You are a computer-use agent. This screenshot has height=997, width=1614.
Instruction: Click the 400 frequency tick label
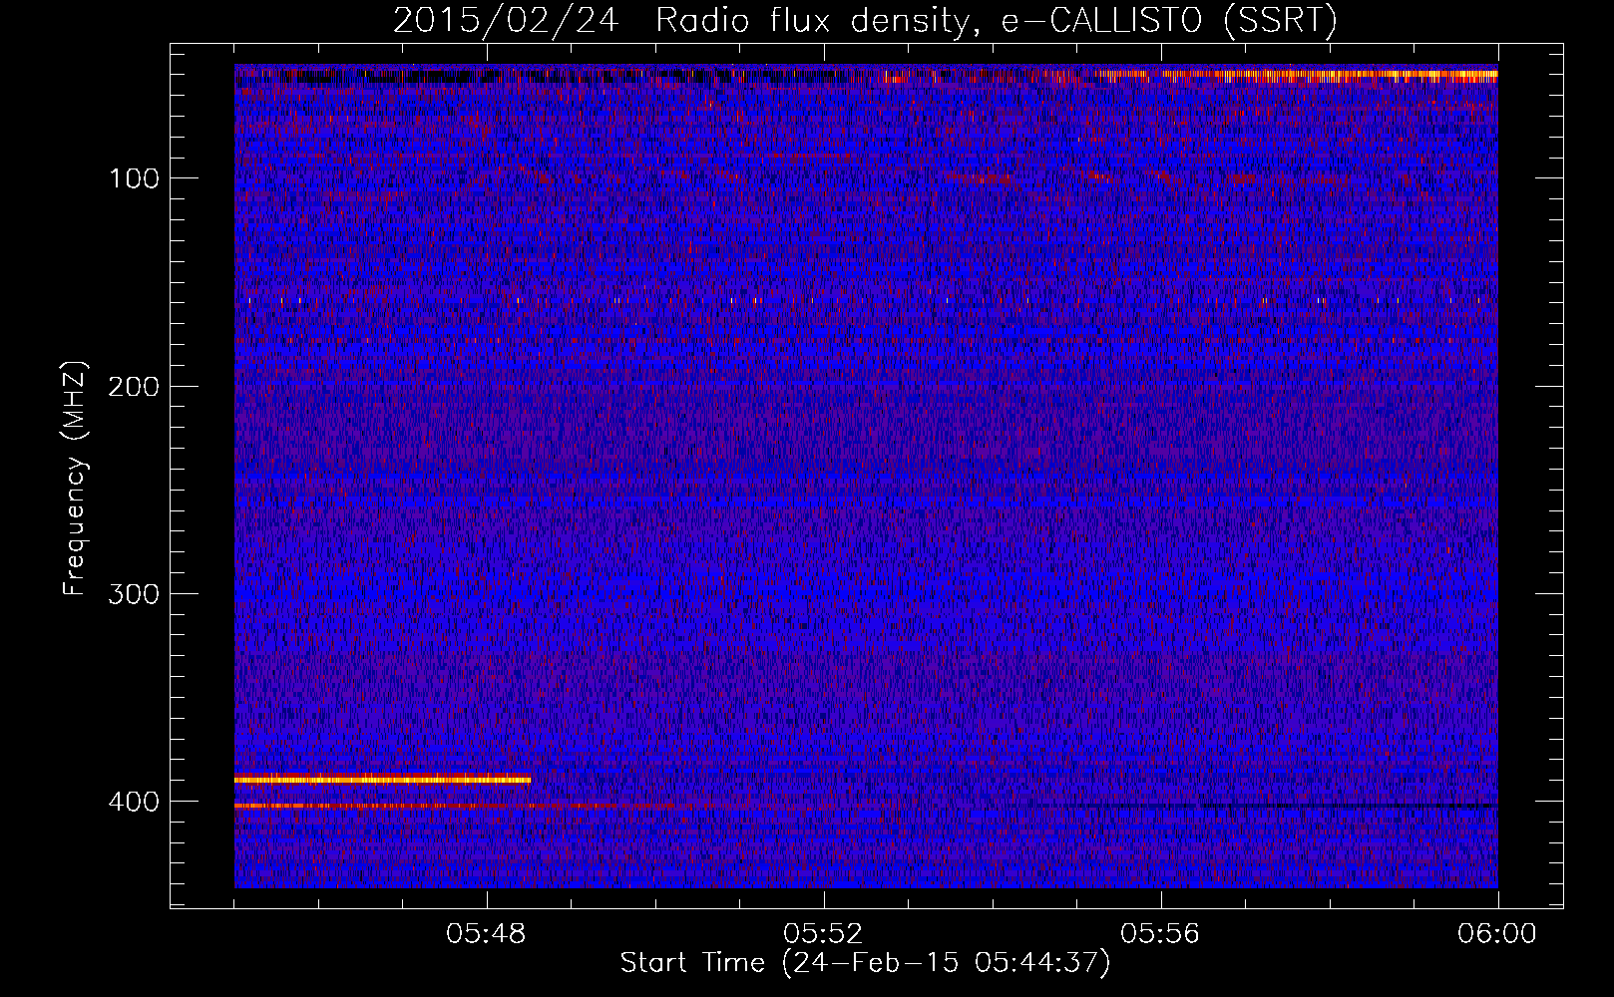134,802
